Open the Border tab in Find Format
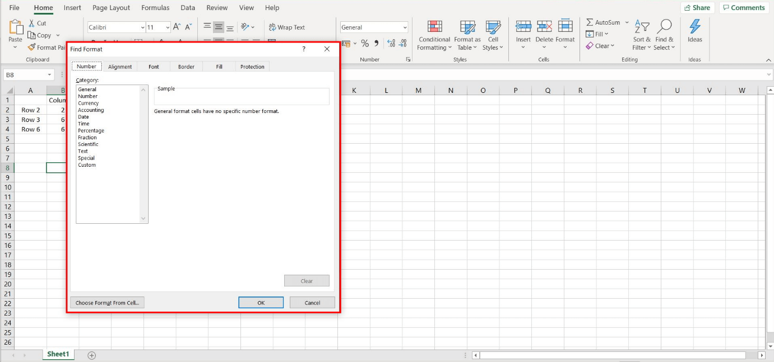The image size is (774, 362). [x=186, y=67]
